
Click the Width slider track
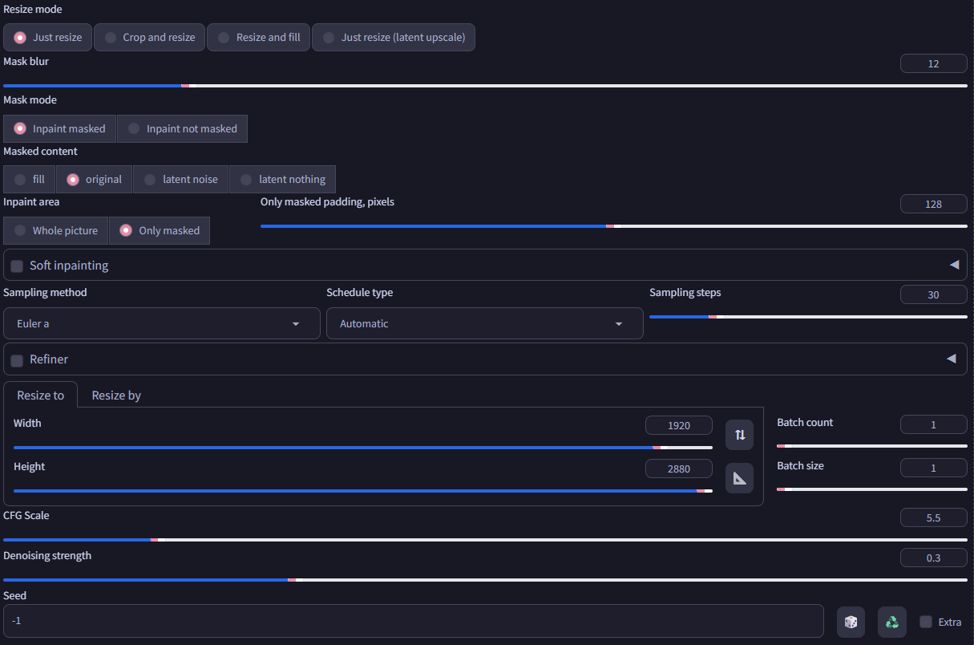point(363,447)
